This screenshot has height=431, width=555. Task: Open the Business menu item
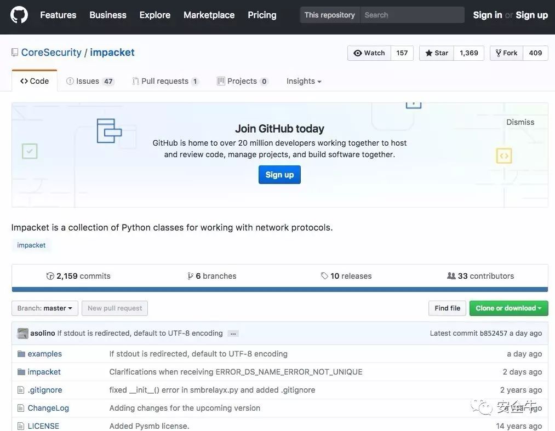[x=108, y=15]
